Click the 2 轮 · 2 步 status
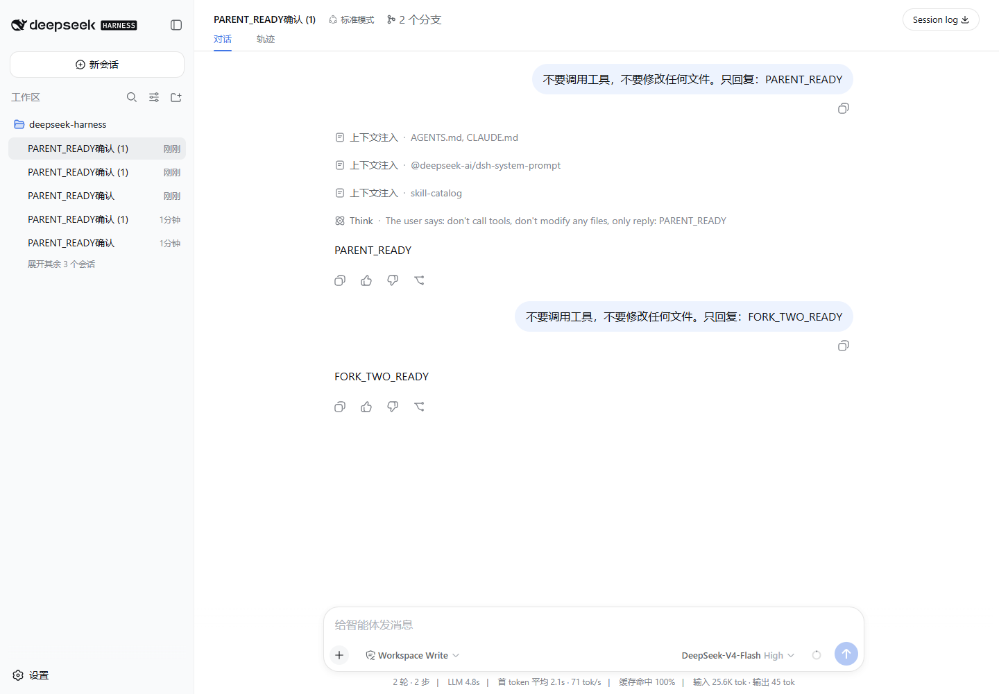 click(411, 682)
